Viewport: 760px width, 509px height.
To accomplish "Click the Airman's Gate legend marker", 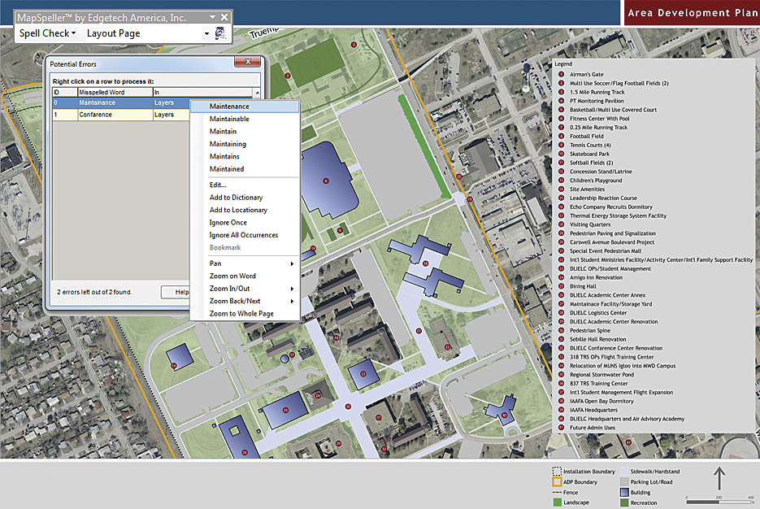I will [x=560, y=75].
